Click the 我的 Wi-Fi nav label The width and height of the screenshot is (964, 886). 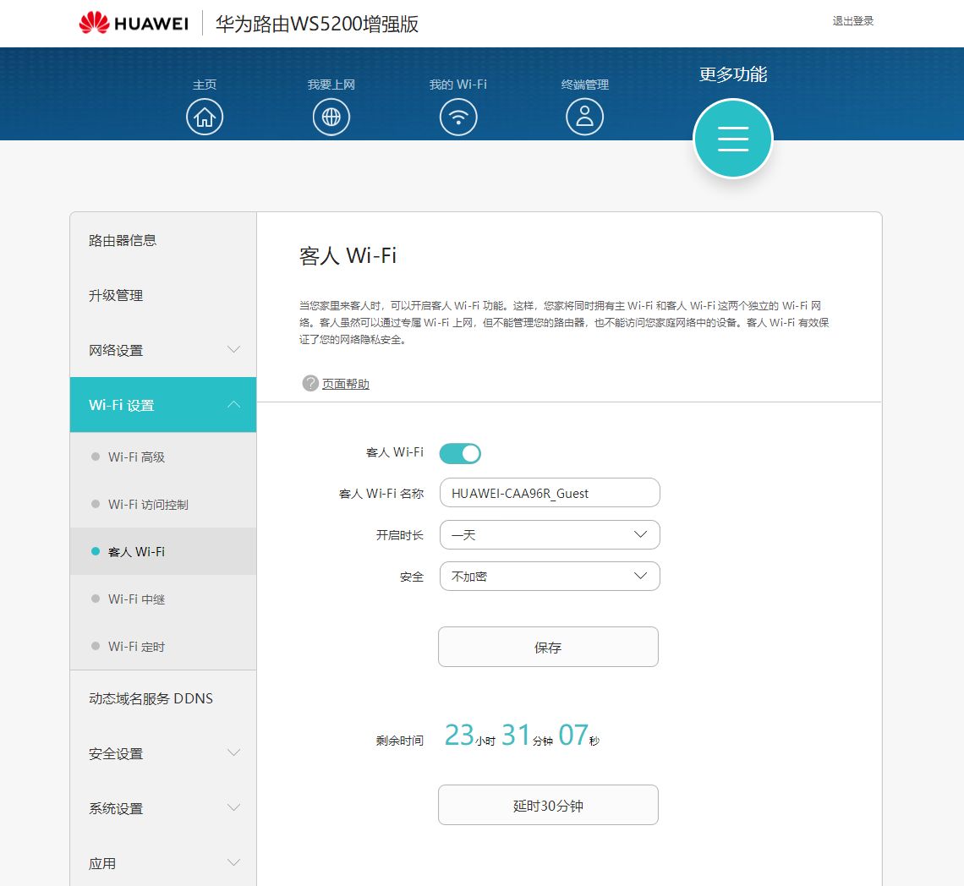tap(458, 85)
